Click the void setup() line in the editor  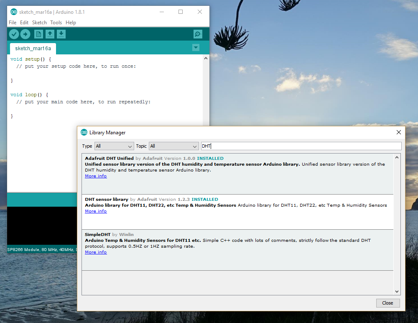pyautogui.click(x=31, y=59)
